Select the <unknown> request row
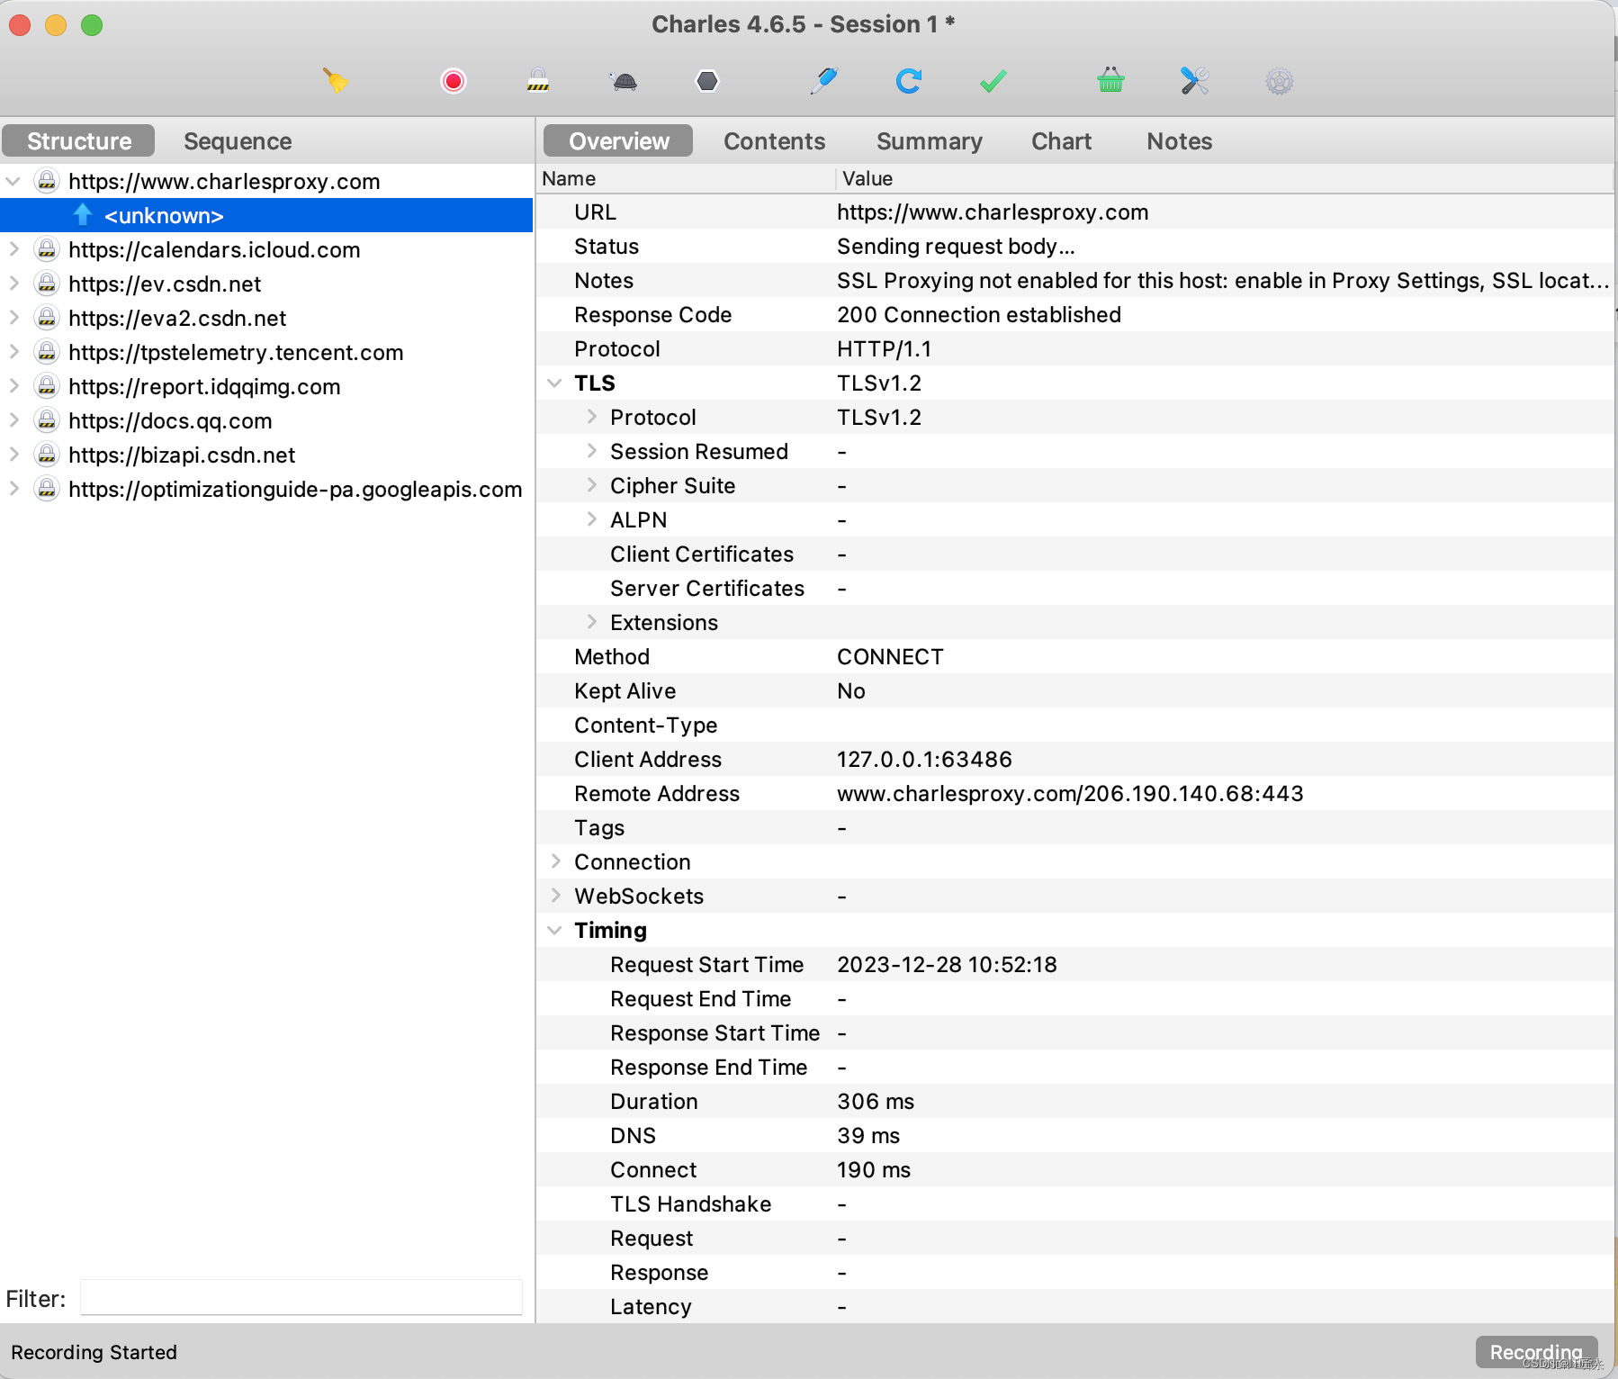 pyautogui.click(x=267, y=215)
